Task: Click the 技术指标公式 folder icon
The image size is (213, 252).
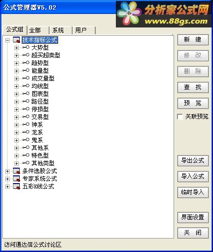Action: point(16,40)
